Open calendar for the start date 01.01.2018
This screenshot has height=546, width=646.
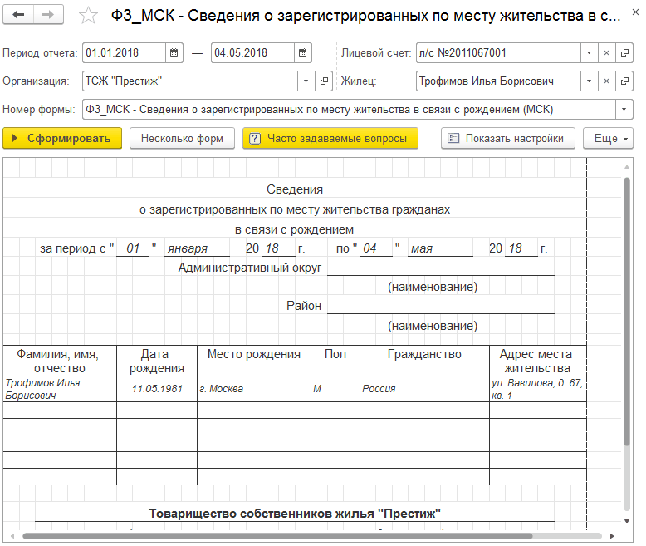[174, 53]
